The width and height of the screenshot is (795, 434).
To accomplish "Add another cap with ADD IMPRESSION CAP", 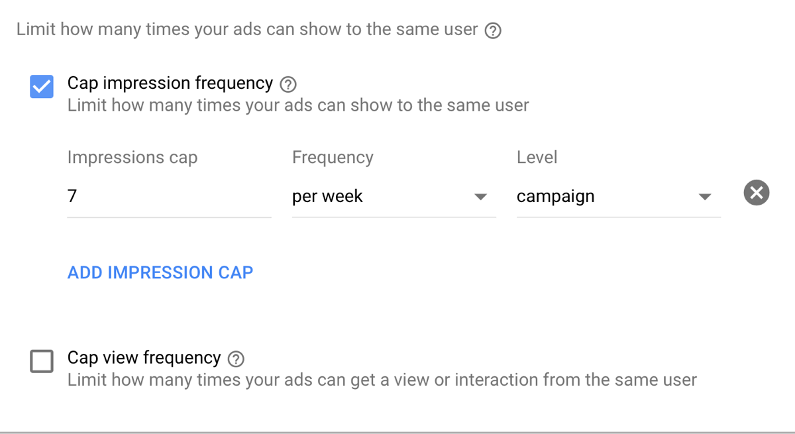I will 160,272.
